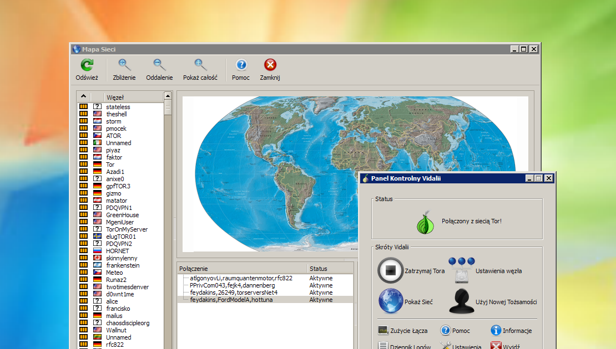Click the unknown-country icon beside anixe0

pyautogui.click(x=98, y=179)
